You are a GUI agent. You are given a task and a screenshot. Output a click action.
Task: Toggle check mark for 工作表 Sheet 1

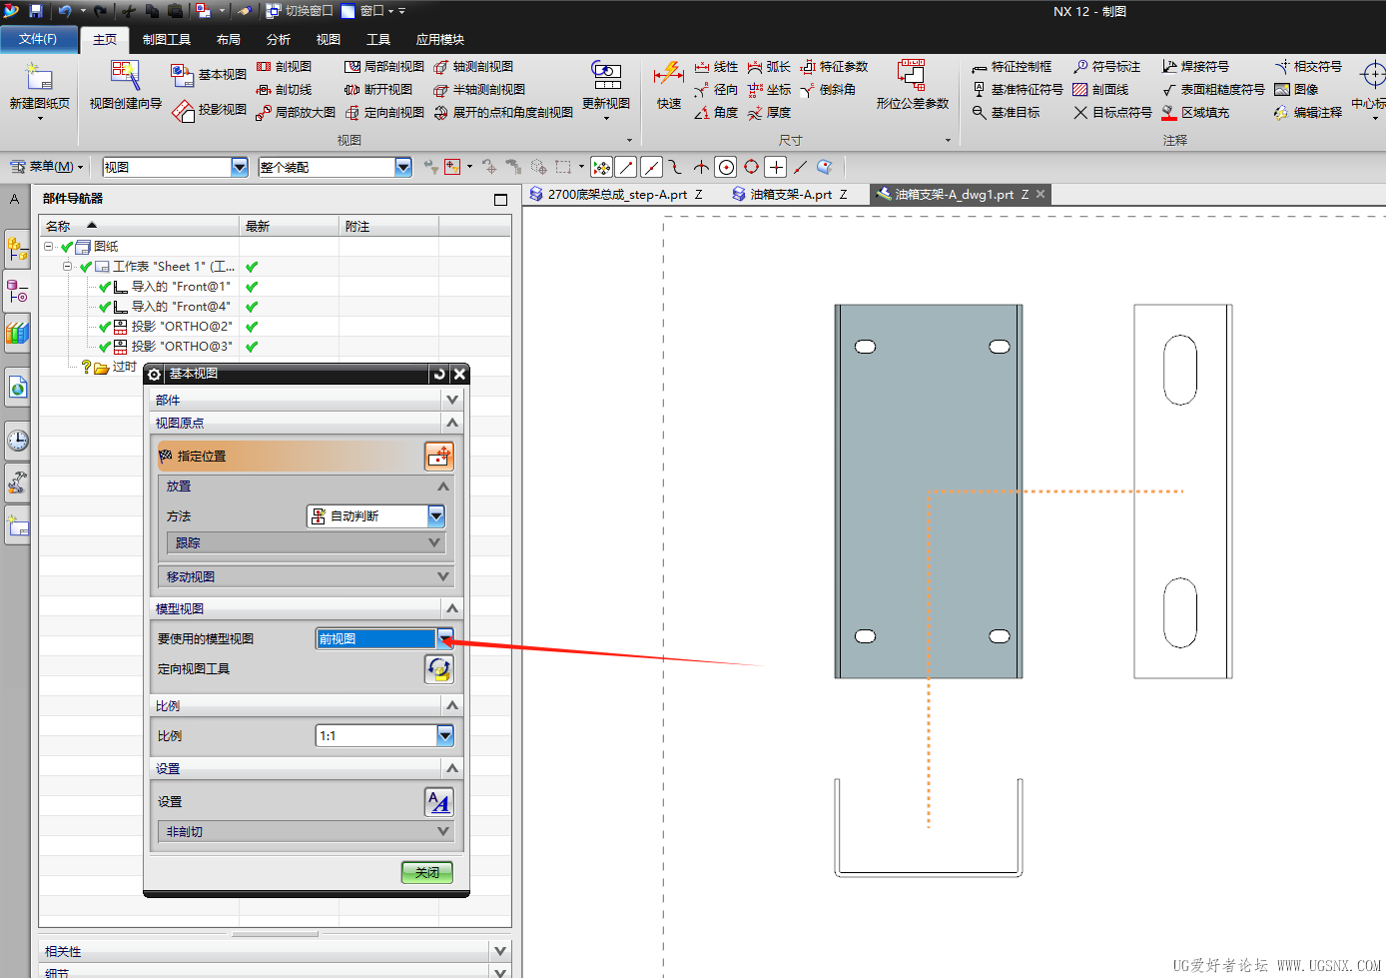point(86,267)
